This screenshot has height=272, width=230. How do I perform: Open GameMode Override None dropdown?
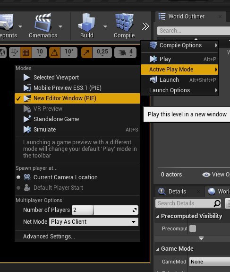(x=210, y=262)
